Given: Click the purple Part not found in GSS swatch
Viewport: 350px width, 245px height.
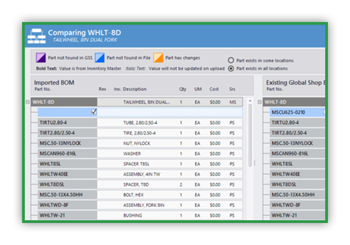Looking at the screenshot, I should tap(41, 58).
